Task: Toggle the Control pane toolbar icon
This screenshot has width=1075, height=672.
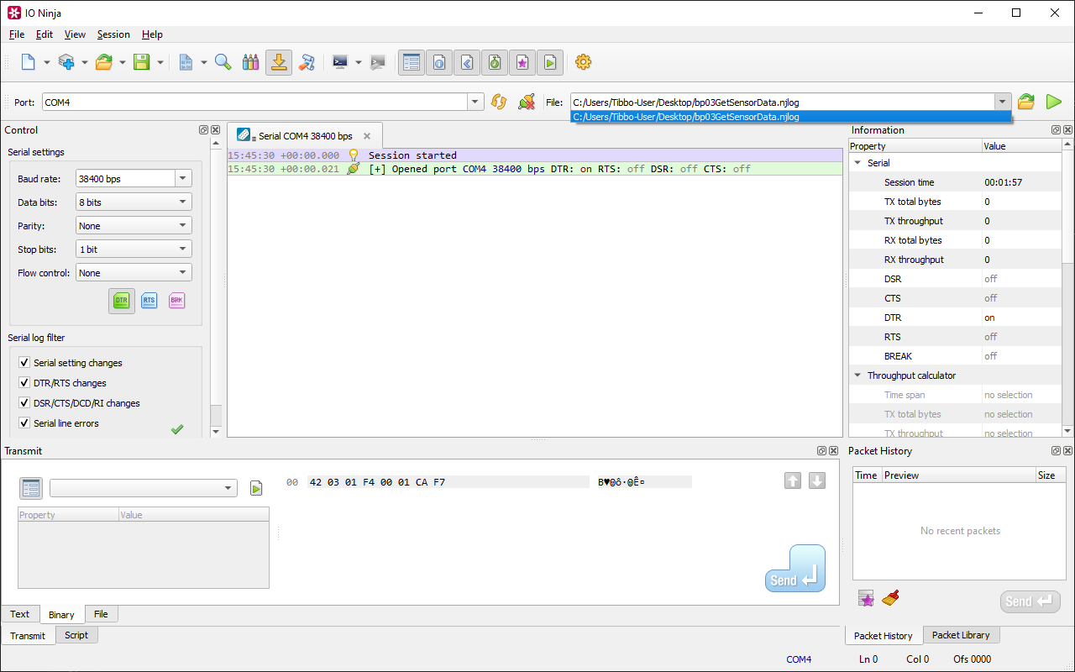Action: pyautogui.click(x=412, y=62)
